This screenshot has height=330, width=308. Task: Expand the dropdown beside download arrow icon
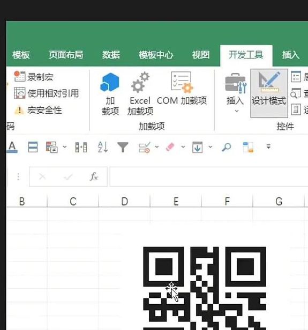point(211,146)
